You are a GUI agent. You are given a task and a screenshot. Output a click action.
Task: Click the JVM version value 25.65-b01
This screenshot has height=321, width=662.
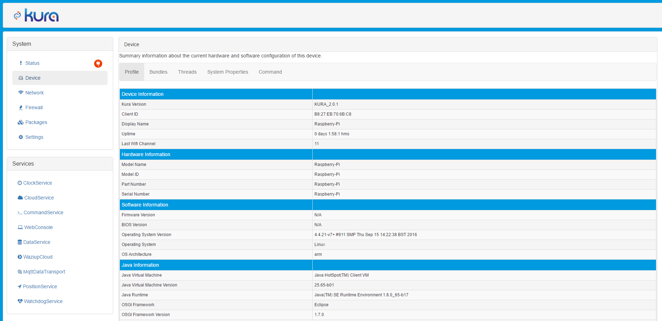coord(324,285)
